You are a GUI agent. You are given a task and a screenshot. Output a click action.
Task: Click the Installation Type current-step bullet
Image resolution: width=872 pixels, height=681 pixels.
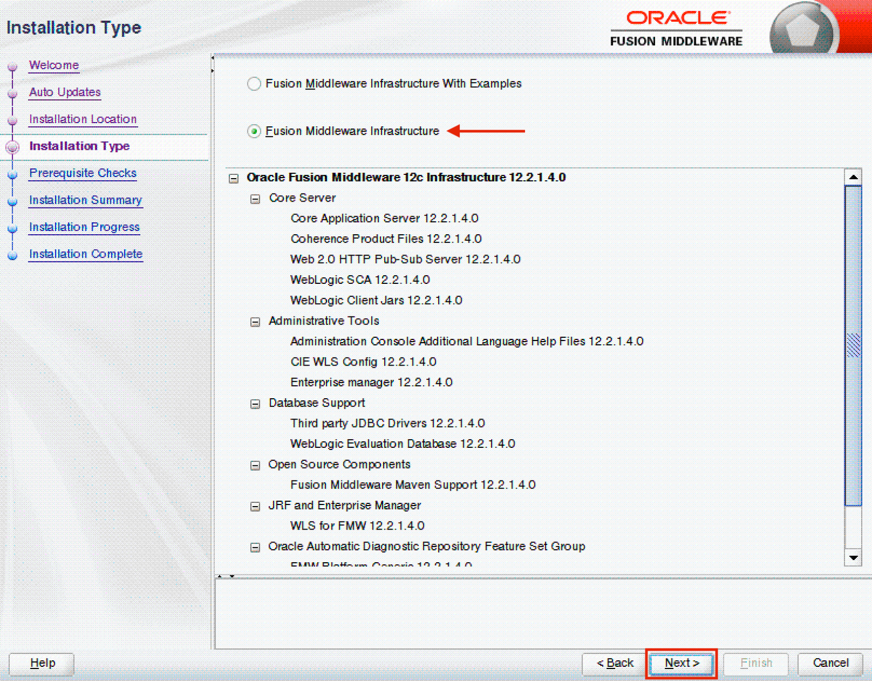13,147
